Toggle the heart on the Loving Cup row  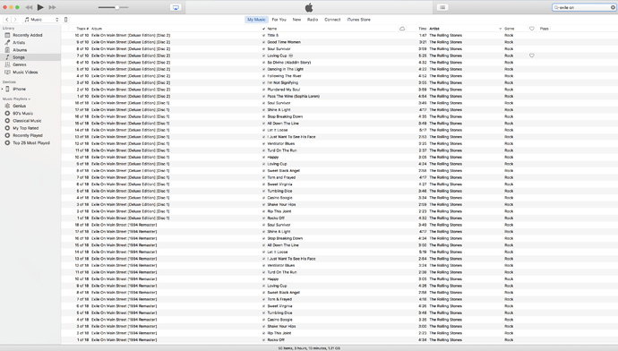tap(532, 56)
